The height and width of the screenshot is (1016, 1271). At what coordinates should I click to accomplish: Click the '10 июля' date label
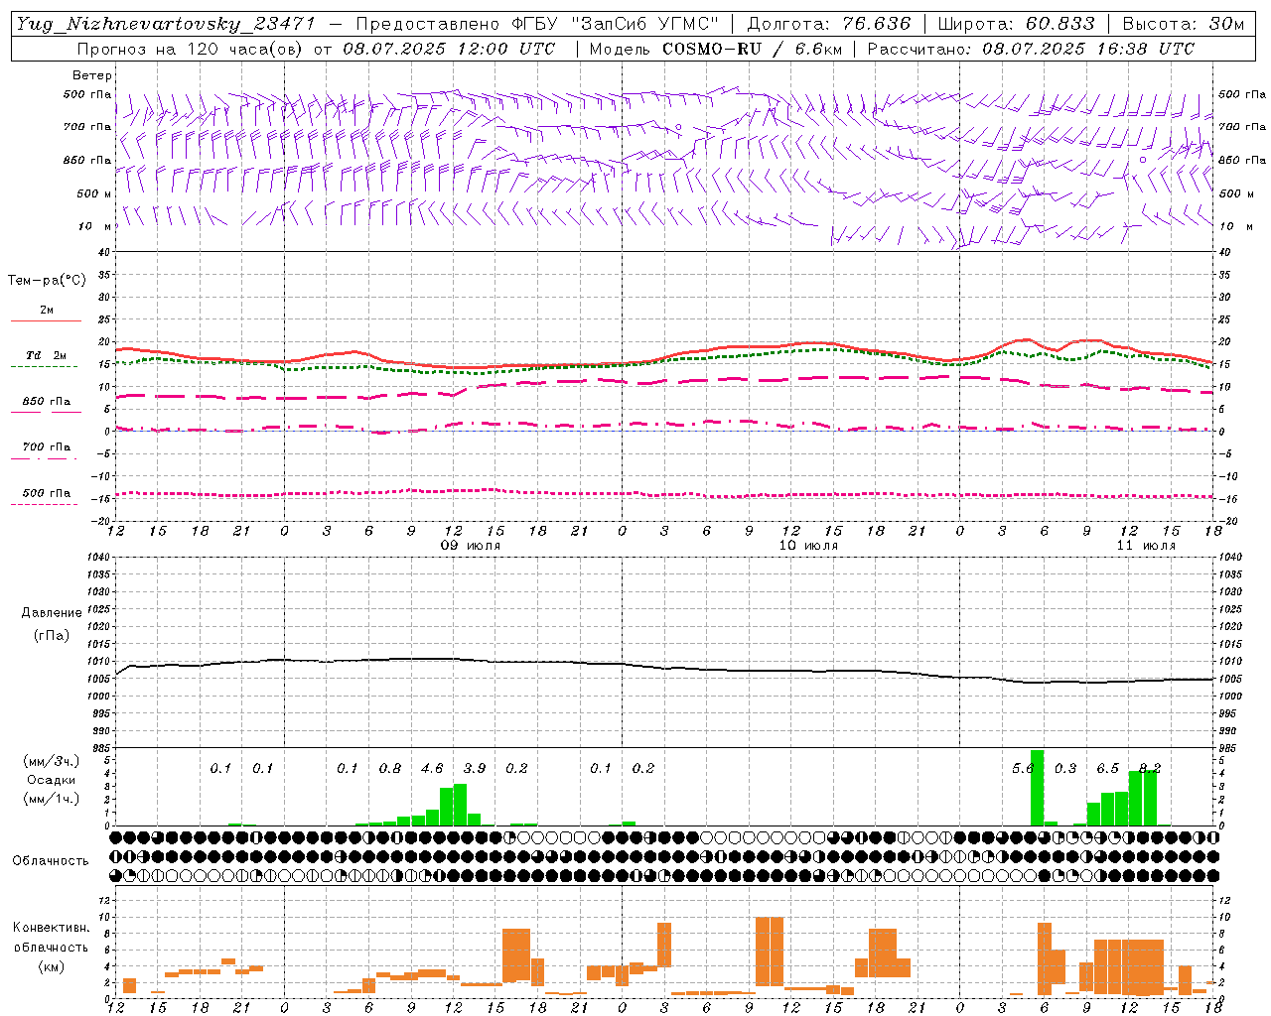(x=808, y=546)
